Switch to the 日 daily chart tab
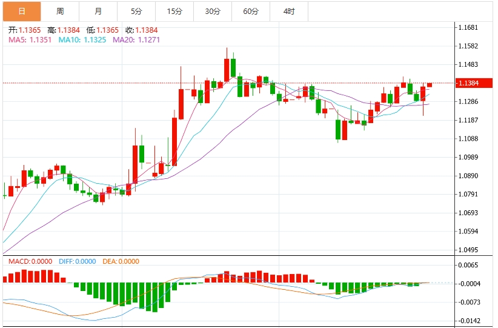This screenshot has width=498, height=328. pyautogui.click(x=21, y=12)
